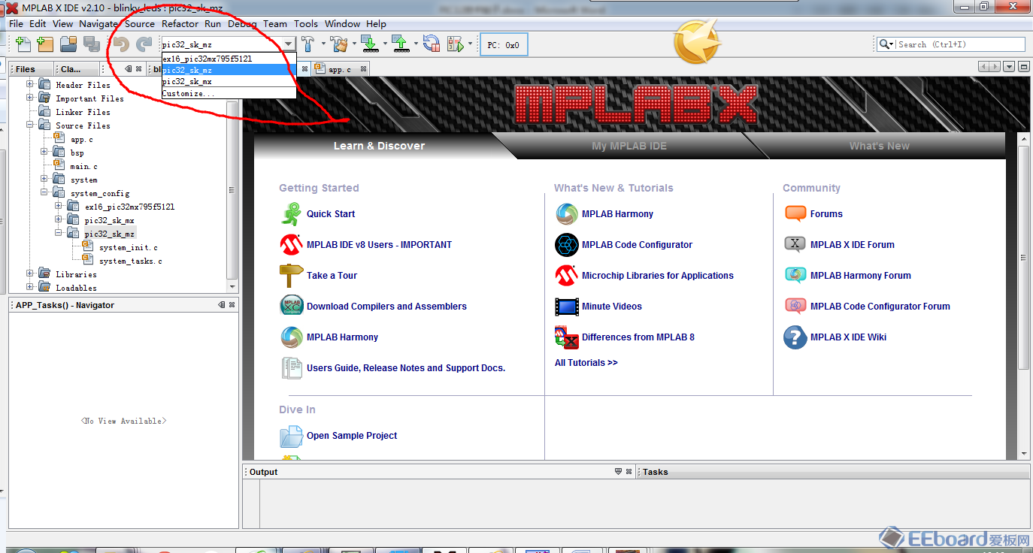
Task: Build the project with the hammer icon
Action: coord(308,44)
